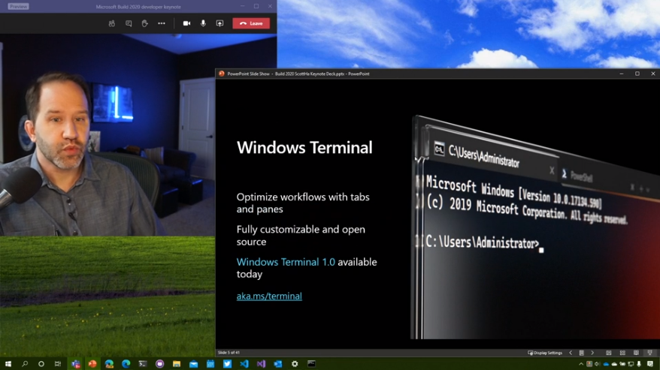Mute the Teams microphone
Viewport: 660px width, 370px height.
tap(203, 23)
